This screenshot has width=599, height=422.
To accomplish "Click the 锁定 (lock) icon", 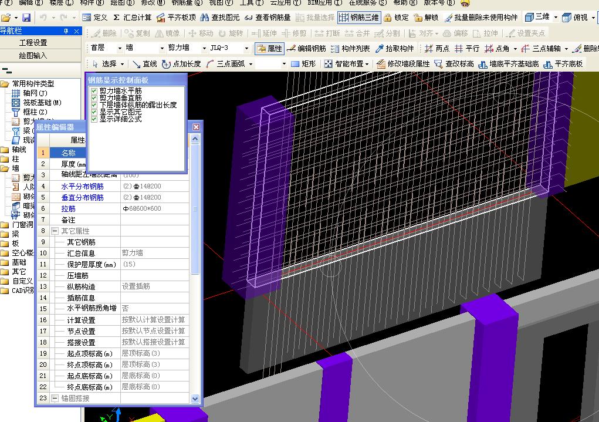I will click(x=396, y=18).
